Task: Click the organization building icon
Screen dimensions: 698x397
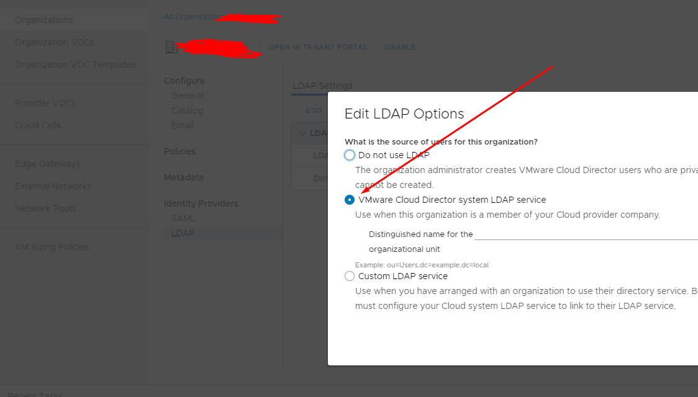Action: click(x=171, y=47)
